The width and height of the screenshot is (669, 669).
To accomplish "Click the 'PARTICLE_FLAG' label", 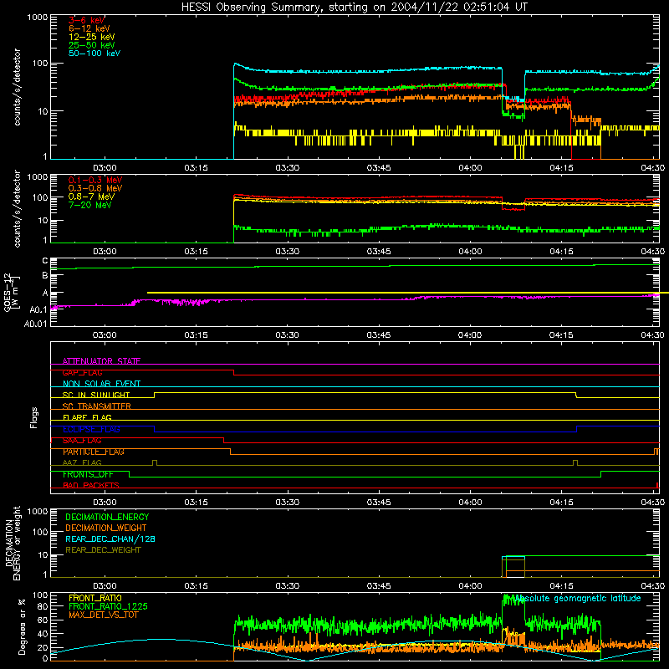I will [93, 452].
